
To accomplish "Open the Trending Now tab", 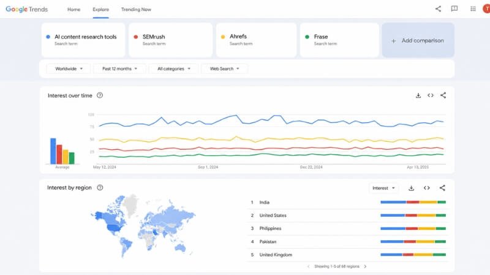I will point(136,9).
